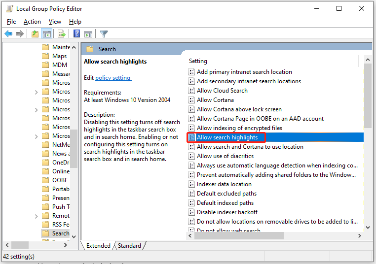Click the Search folder icon in header
Image resolution: width=376 pixels, height=264 pixels.
pos(90,49)
